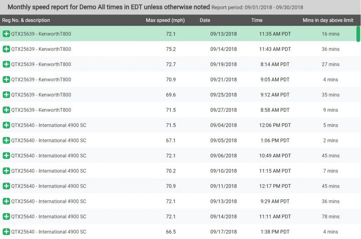
Task: Click the 67.1 speed cell
Action: (x=171, y=140)
